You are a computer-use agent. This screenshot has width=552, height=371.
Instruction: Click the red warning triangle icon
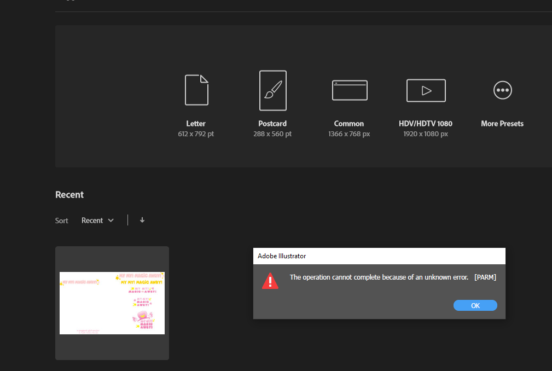point(270,280)
